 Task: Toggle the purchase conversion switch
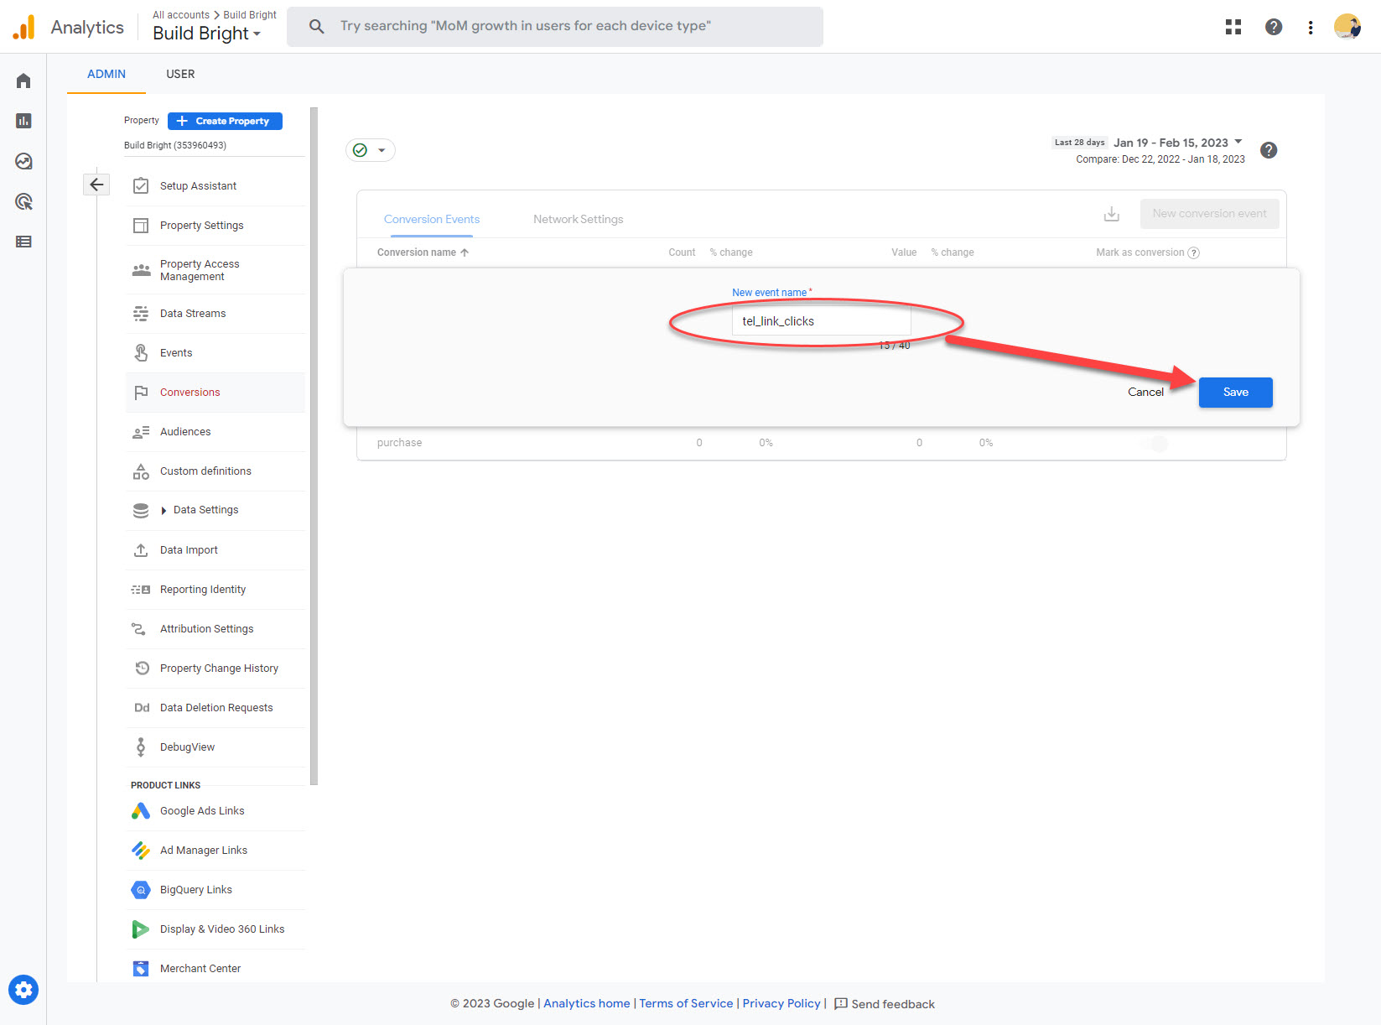pos(1154,444)
